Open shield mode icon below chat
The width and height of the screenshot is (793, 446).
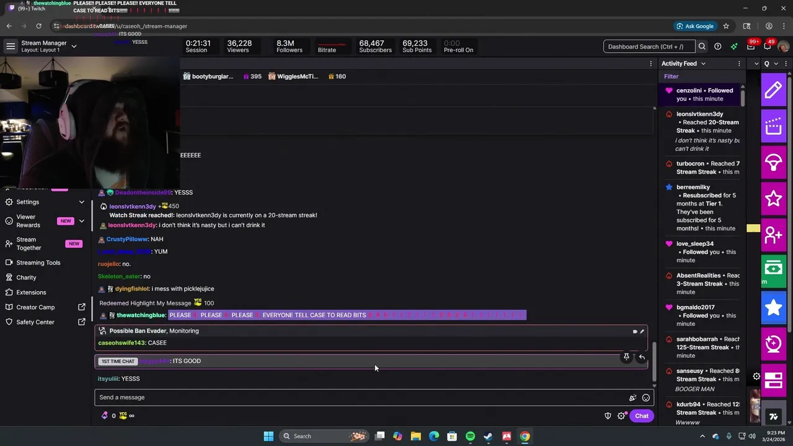608,416
